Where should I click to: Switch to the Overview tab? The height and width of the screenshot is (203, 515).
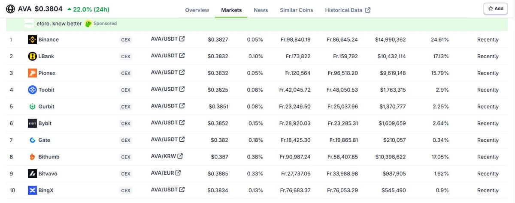(197, 10)
